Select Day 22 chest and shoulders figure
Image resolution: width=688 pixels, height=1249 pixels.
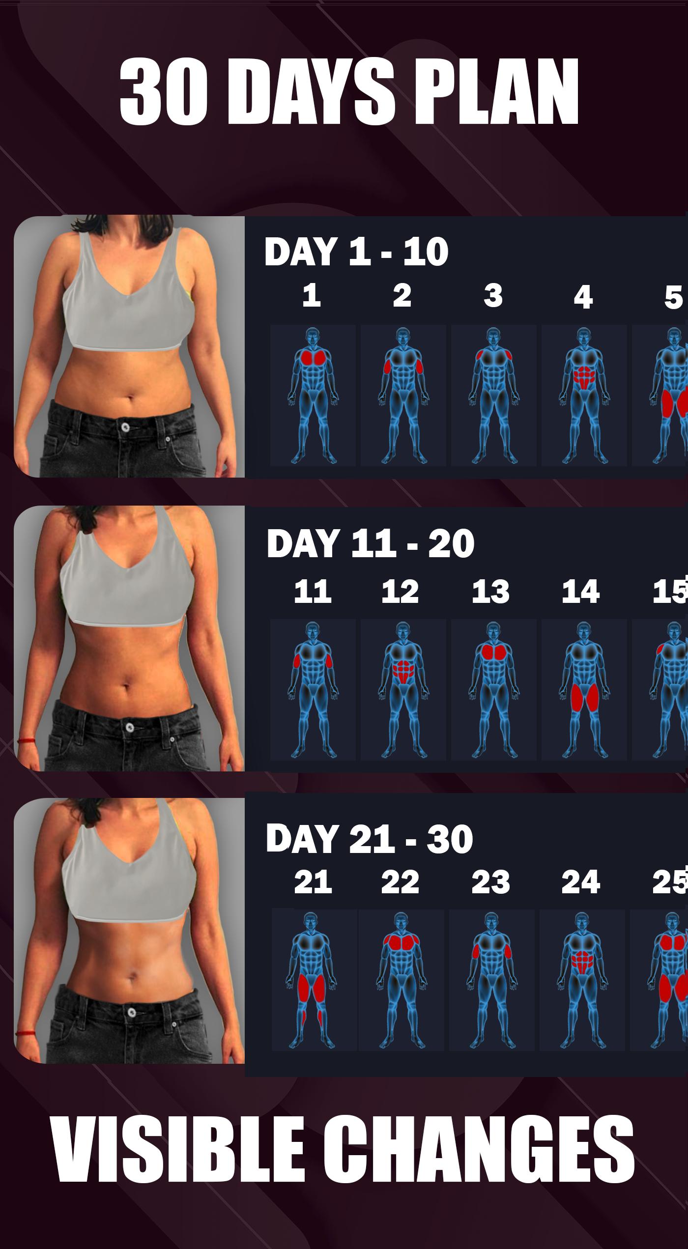point(401,980)
